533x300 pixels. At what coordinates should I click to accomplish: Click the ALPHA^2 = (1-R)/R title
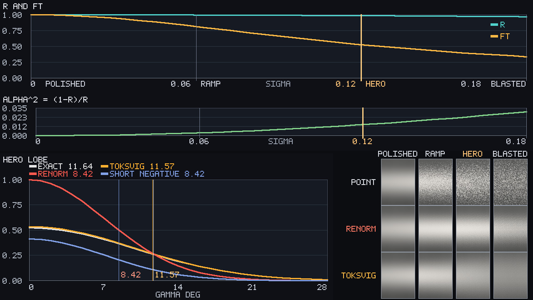[x=45, y=100]
